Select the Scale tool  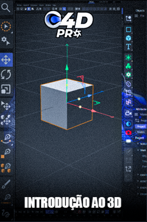(6, 89)
